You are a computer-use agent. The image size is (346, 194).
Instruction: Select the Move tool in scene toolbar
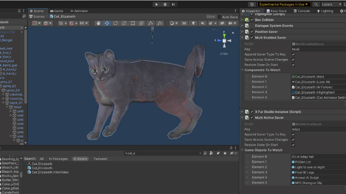point(107,23)
